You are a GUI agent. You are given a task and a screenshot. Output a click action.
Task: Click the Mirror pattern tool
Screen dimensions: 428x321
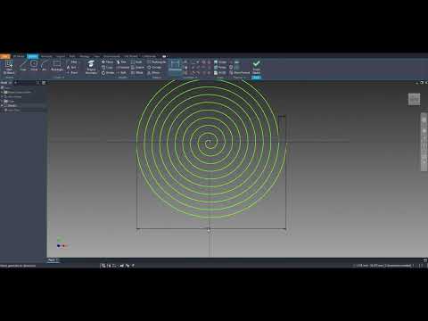(x=153, y=73)
